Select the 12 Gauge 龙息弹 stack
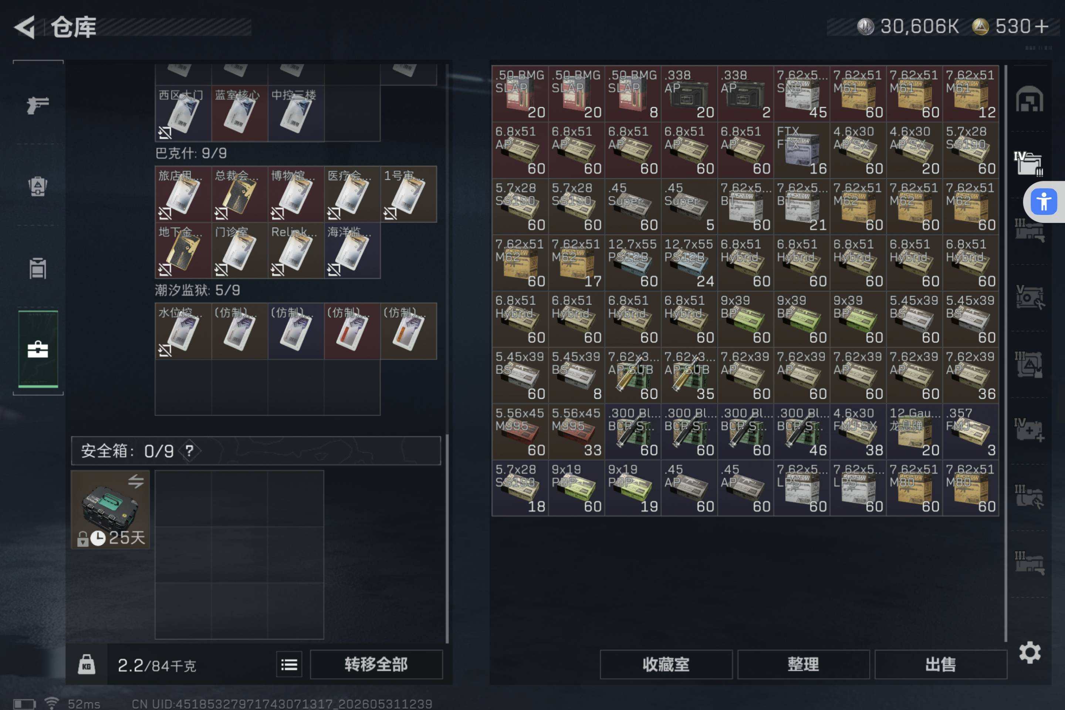 [914, 432]
